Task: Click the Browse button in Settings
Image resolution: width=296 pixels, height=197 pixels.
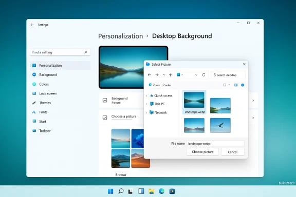Action: [x=121, y=174]
